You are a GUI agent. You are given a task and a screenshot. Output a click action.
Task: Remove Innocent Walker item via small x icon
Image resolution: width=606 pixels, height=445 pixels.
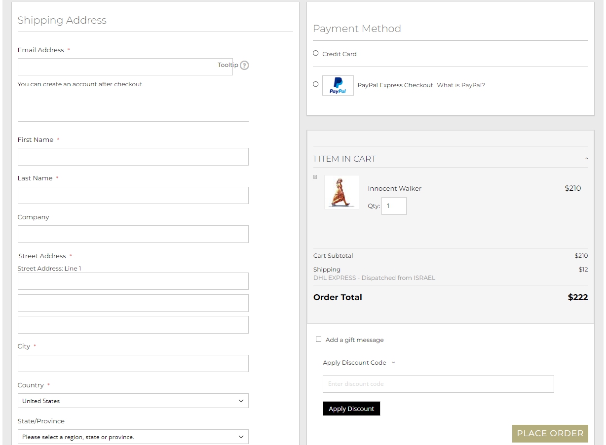[315, 177]
